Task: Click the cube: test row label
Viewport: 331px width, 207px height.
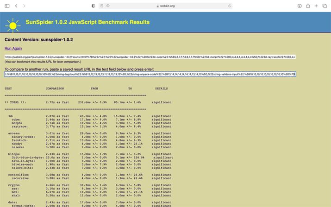Action: pos(16,119)
